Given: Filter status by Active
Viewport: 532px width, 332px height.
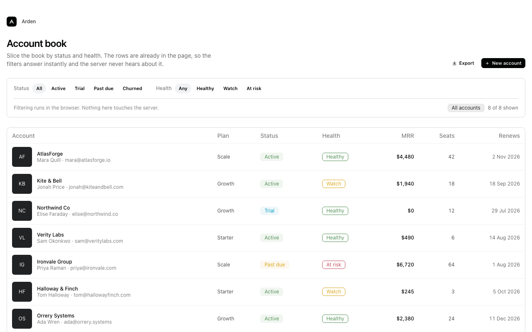Looking at the screenshot, I should pos(59,88).
